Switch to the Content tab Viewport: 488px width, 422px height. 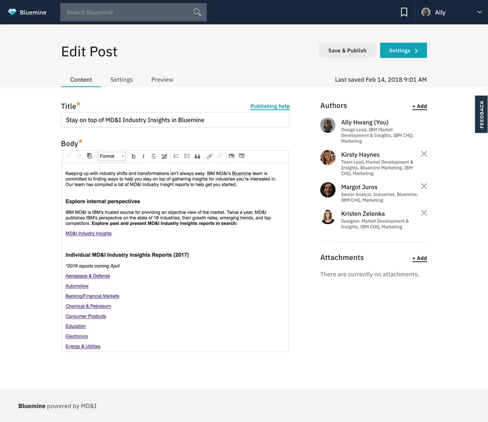click(x=81, y=80)
